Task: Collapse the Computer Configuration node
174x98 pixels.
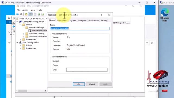Action: 17,22
